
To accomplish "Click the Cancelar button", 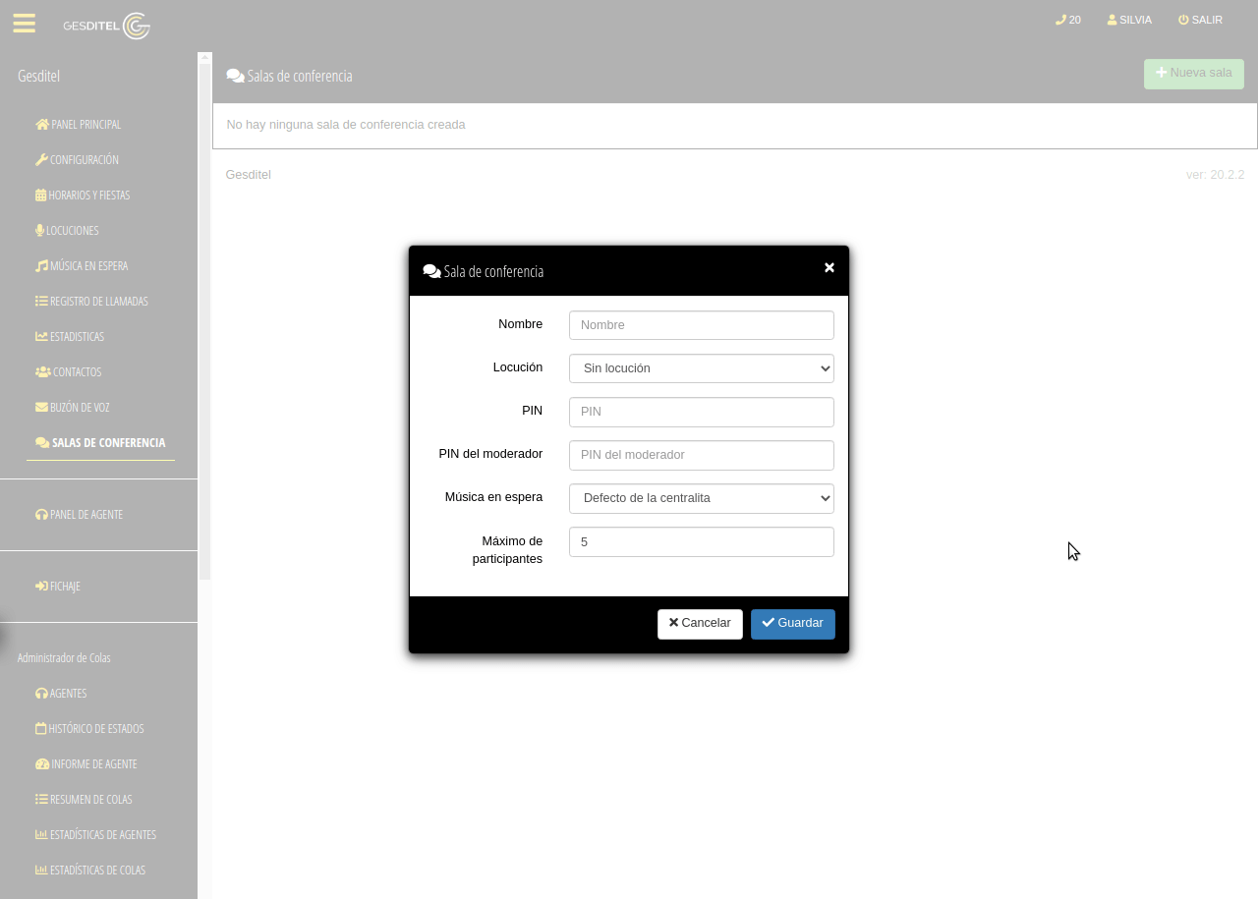I will (700, 624).
